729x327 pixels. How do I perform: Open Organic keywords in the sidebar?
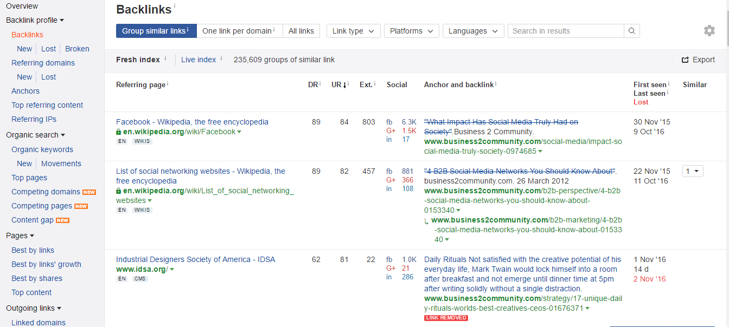point(42,149)
